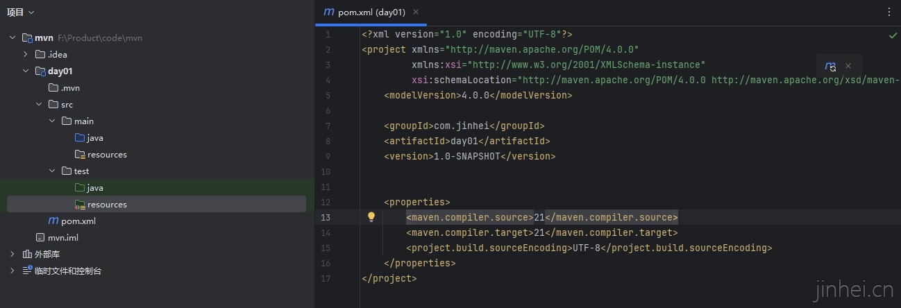The image size is (901, 308).
Task: Select mvn.iml in the project tree
Action: coord(63,237)
